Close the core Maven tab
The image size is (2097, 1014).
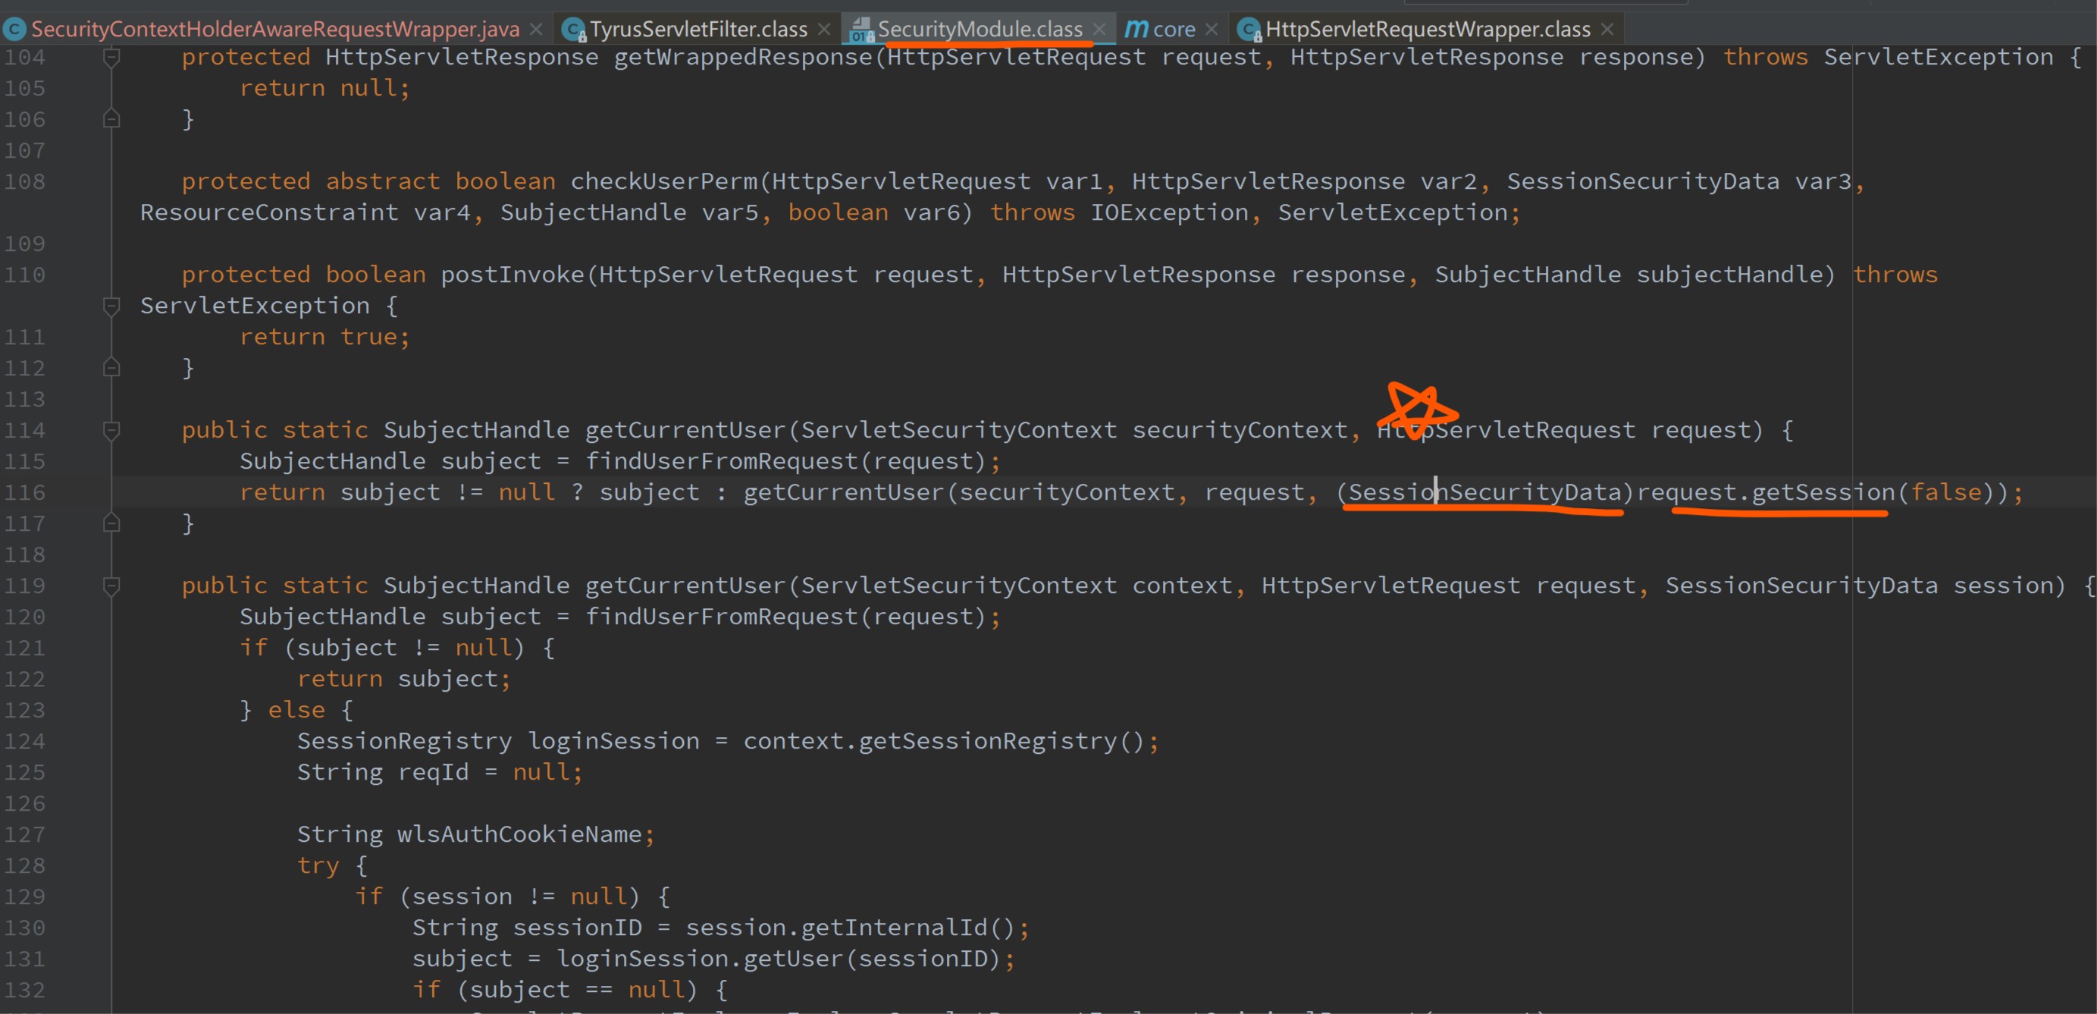pyautogui.click(x=1211, y=30)
